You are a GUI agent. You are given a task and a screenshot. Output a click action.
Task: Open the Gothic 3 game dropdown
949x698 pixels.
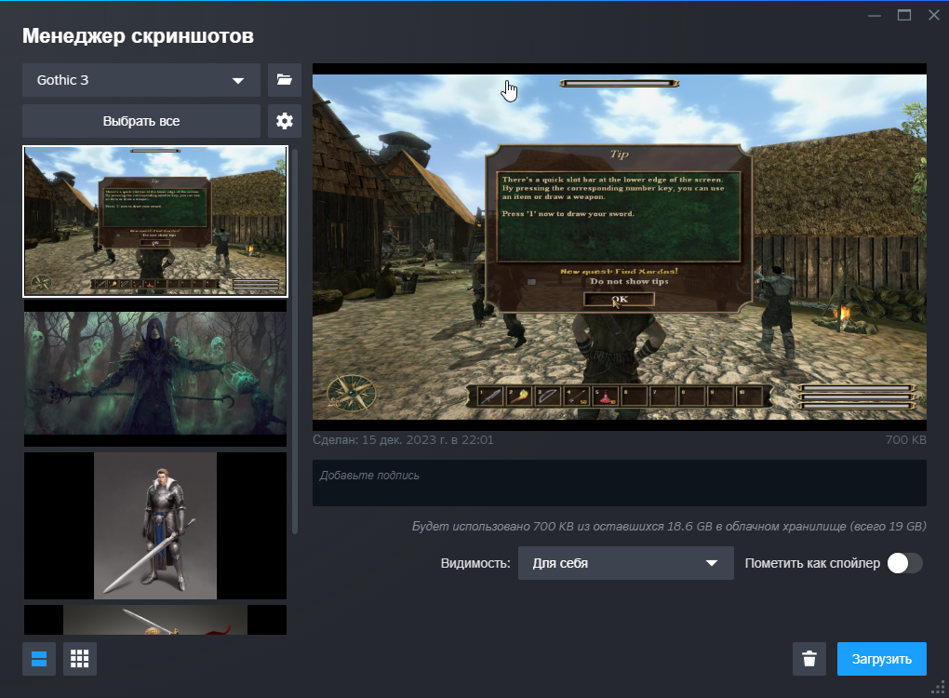[141, 80]
